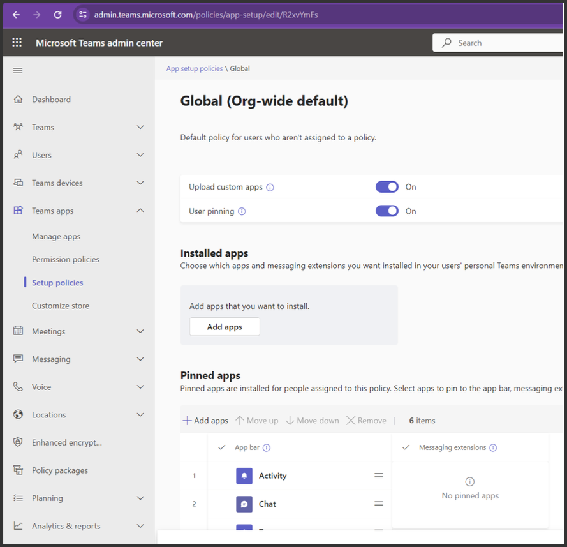Click the browser forward arrow

[x=37, y=15]
